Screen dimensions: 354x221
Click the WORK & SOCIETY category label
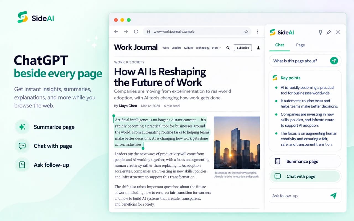click(x=129, y=62)
